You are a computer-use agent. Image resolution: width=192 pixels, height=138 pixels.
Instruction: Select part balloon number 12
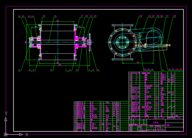(19, 16)
